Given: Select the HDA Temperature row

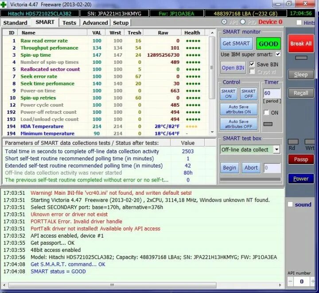Looking at the screenshot, I should click(105, 127).
